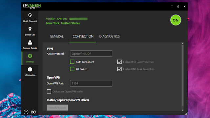Click scrollbar down arrow

[x=182, y=110]
